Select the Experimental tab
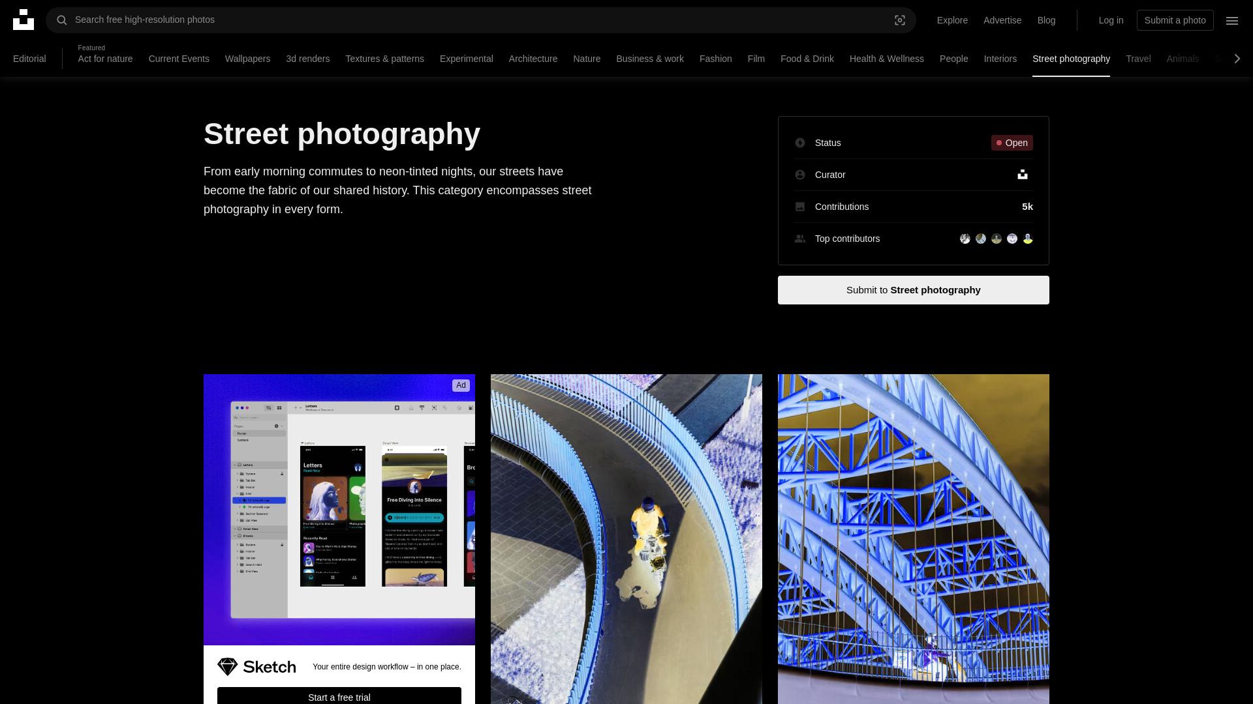The image size is (1253, 704). click(466, 59)
